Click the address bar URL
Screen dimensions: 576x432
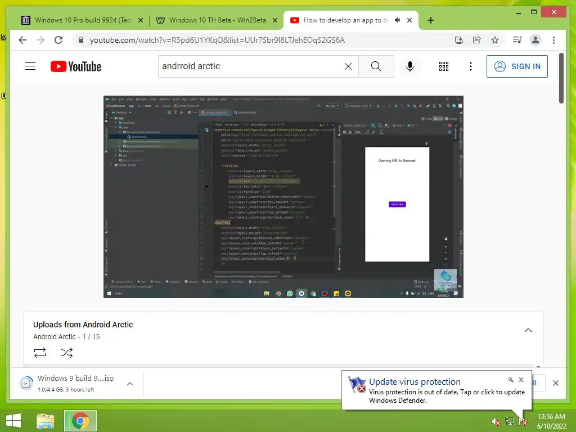217,40
